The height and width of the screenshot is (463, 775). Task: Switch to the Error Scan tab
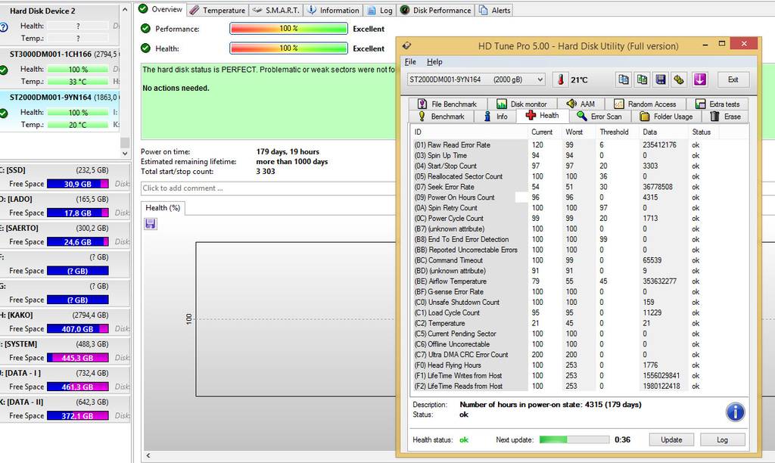599,117
